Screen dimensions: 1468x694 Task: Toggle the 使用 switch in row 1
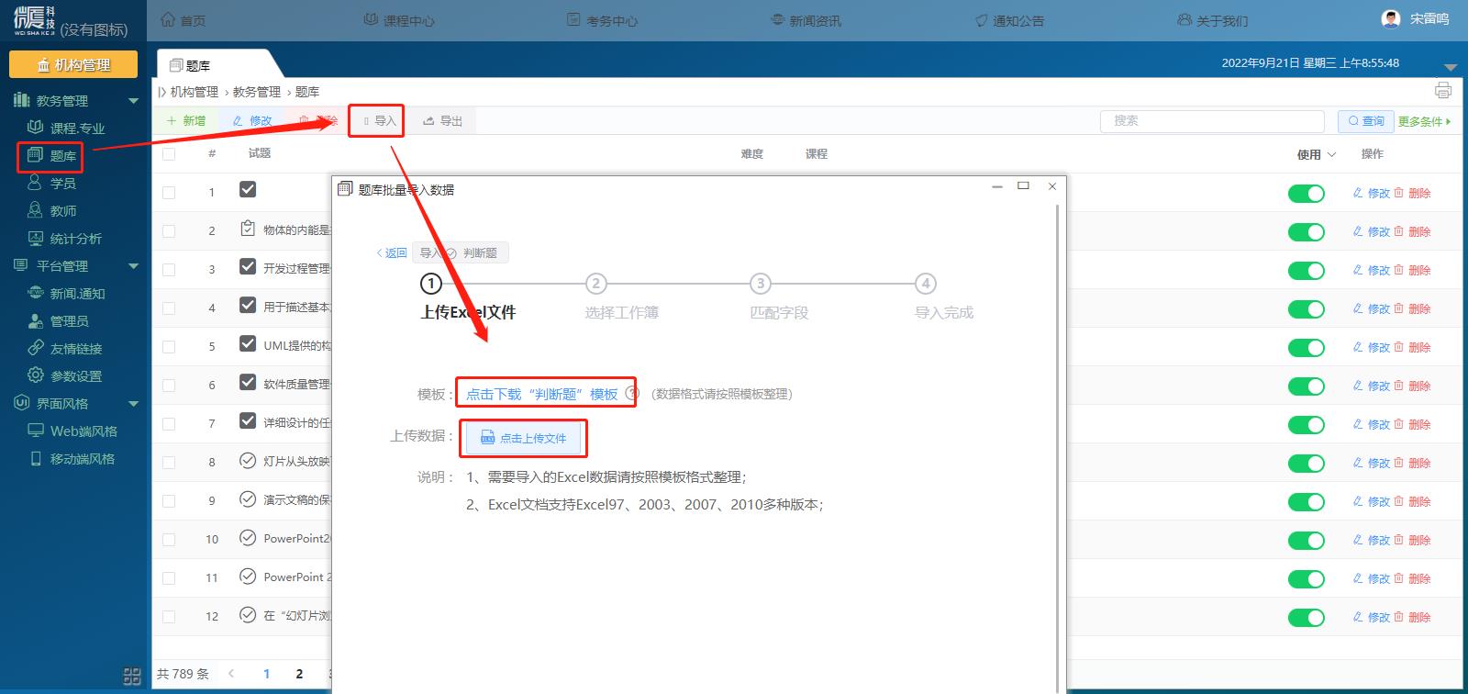point(1307,193)
